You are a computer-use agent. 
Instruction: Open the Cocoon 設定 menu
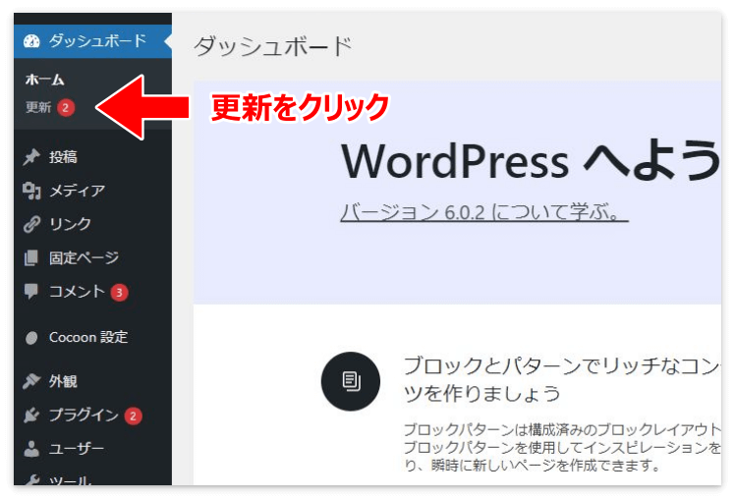[x=92, y=338]
